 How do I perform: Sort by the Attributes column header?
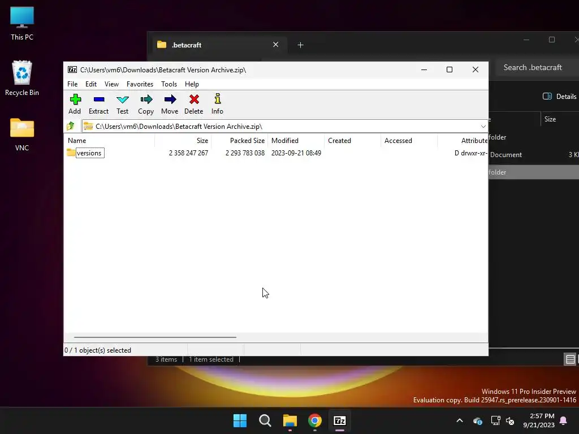point(463,141)
